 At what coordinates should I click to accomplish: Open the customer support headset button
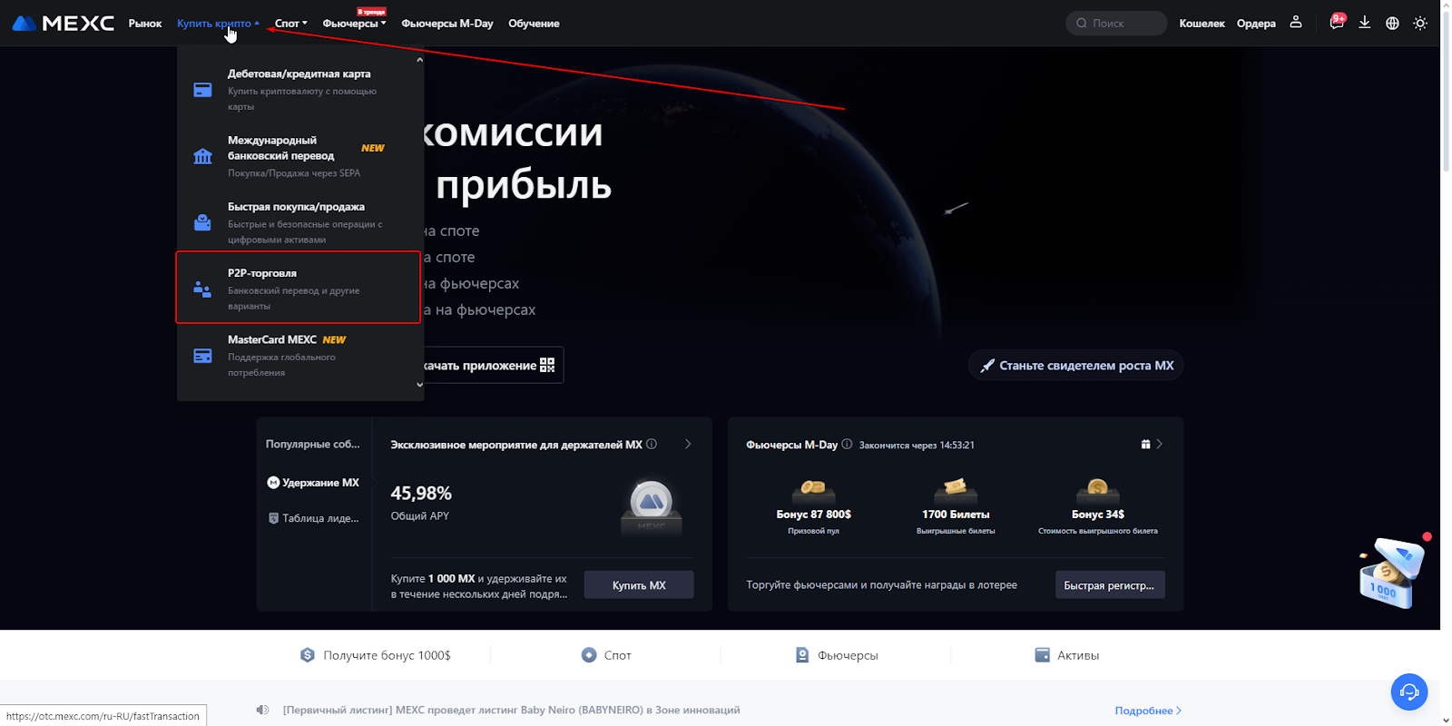[1409, 692]
